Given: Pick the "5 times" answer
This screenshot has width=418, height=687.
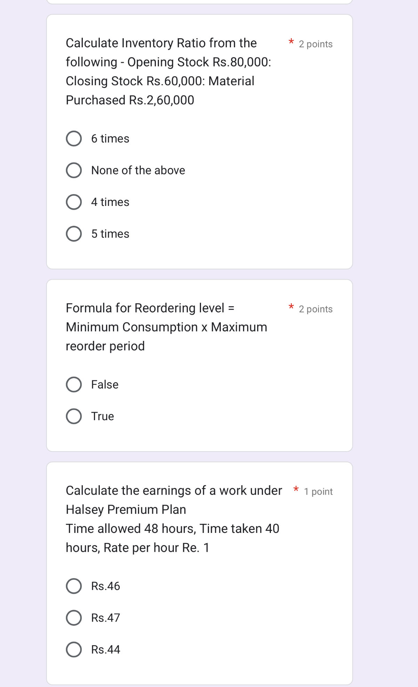Looking at the screenshot, I should point(73,233).
